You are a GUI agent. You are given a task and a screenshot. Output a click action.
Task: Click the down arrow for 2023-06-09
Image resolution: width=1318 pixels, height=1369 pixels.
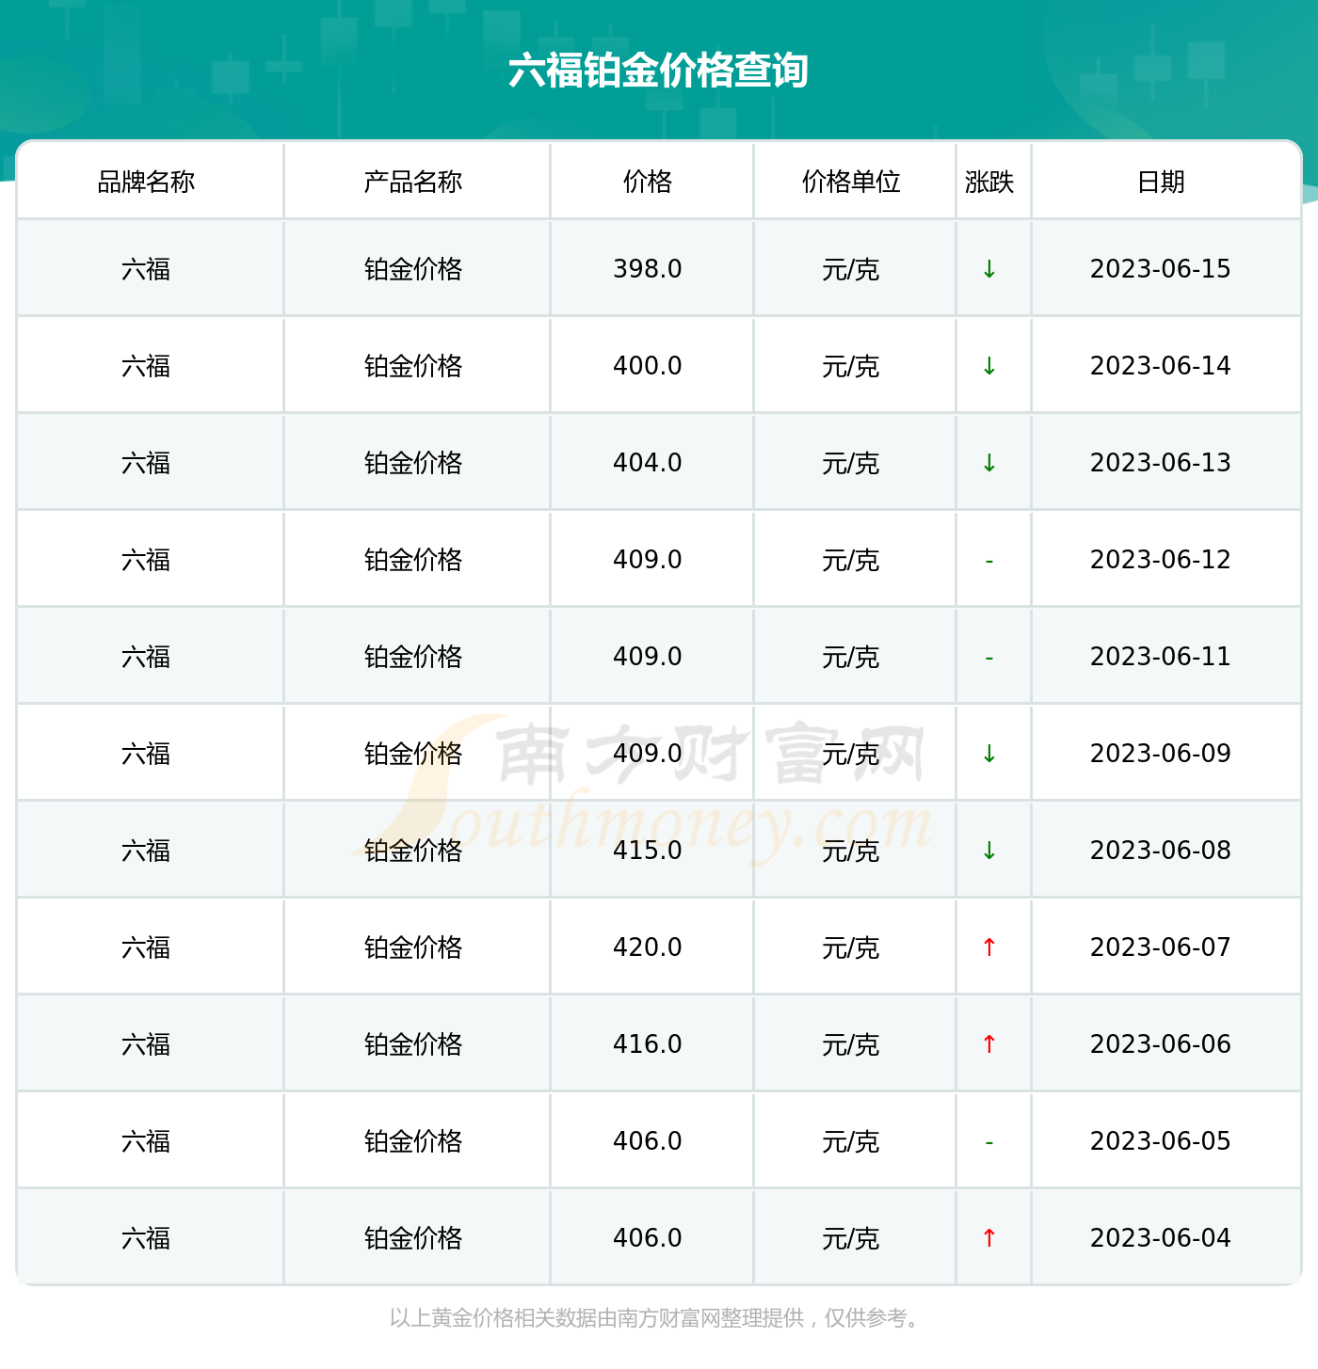pos(989,754)
